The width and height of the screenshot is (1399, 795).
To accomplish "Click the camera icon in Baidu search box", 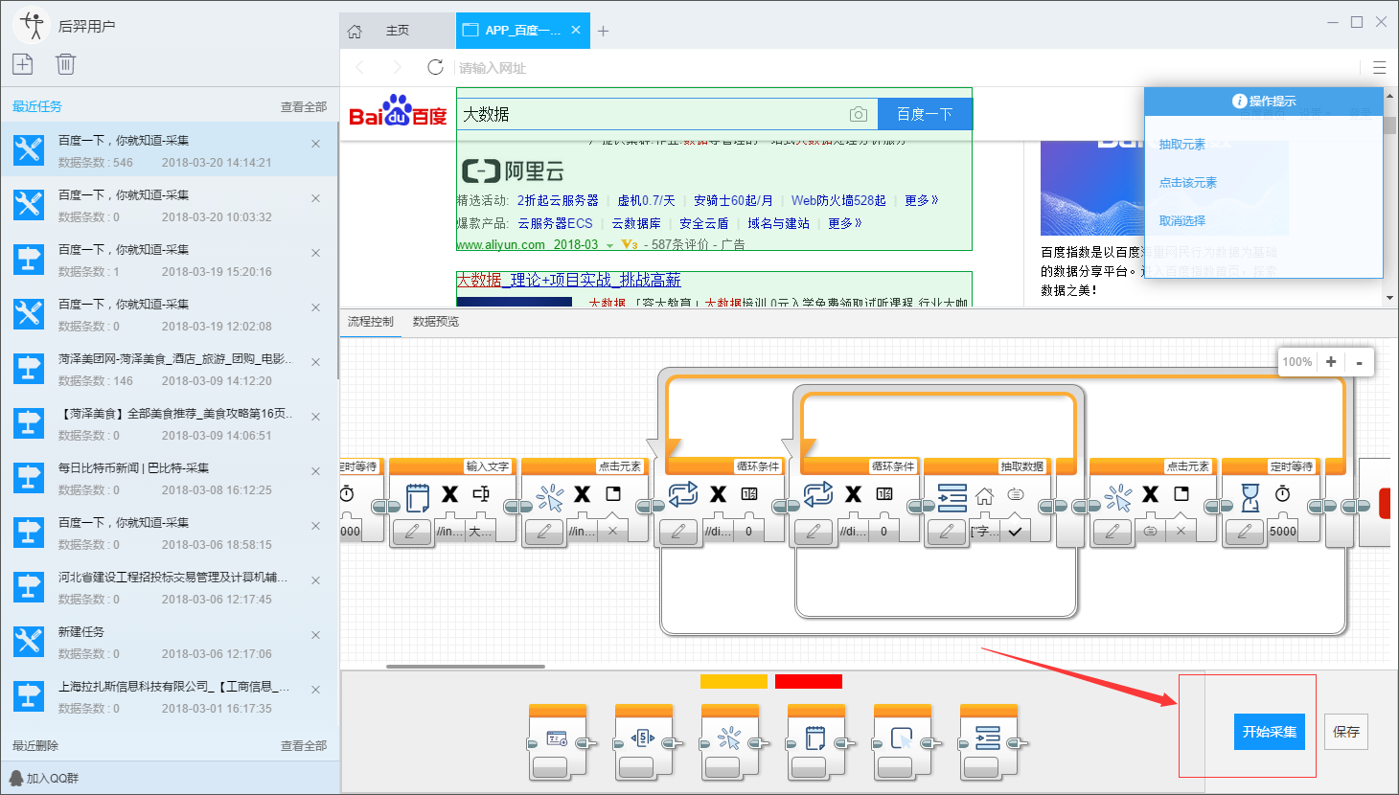I will point(858,114).
